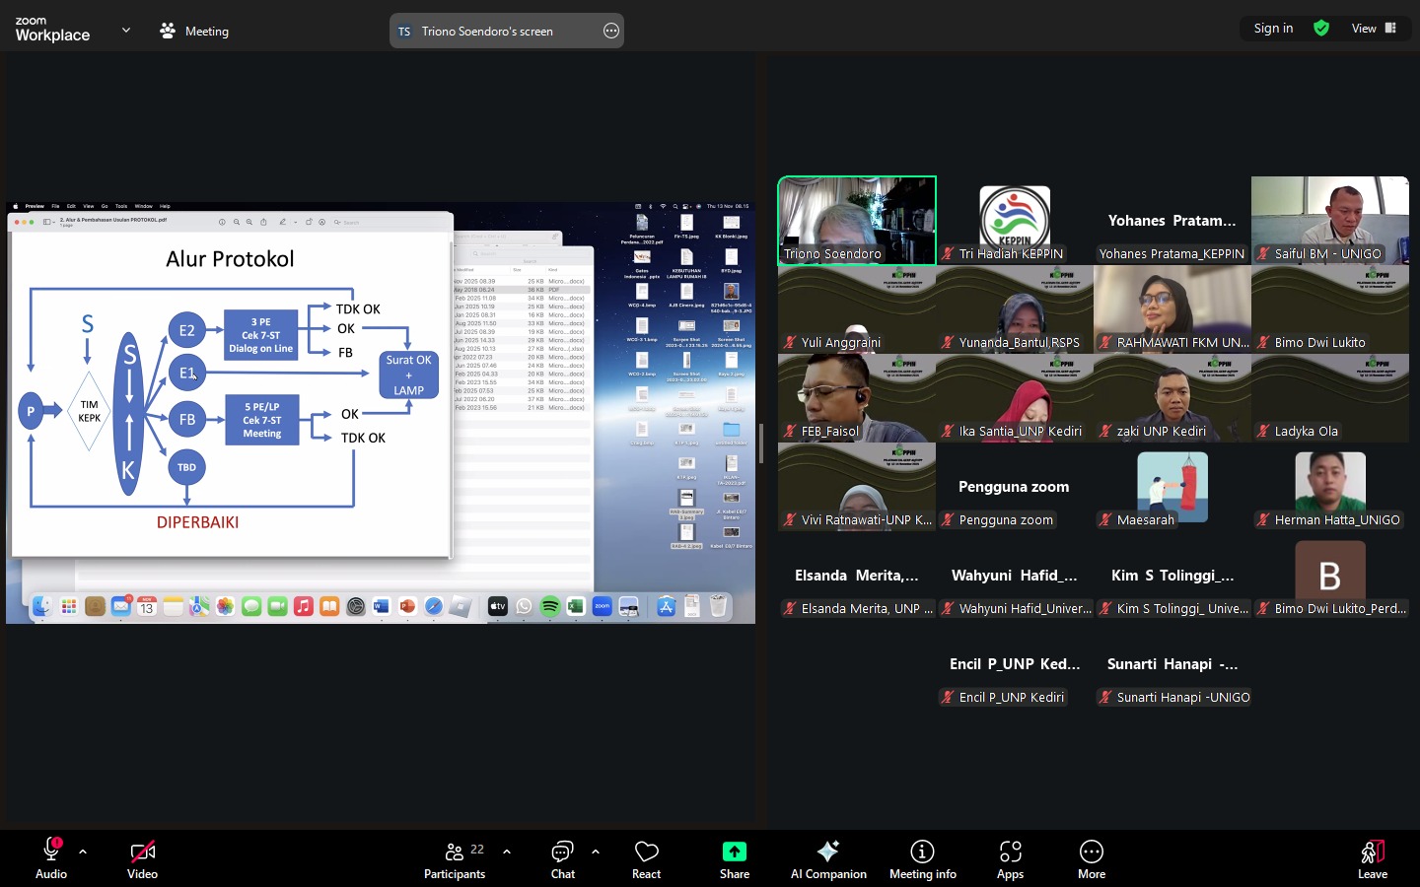Select Triono Soendoro's video thumbnail

pos(857,220)
